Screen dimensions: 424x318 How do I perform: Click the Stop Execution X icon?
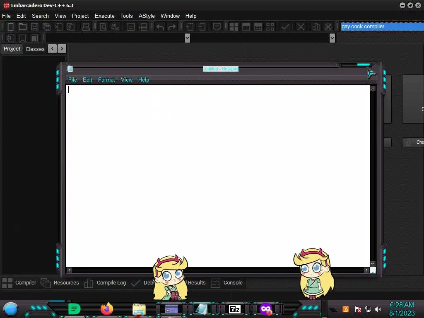pyautogui.click(x=301, y=26)
